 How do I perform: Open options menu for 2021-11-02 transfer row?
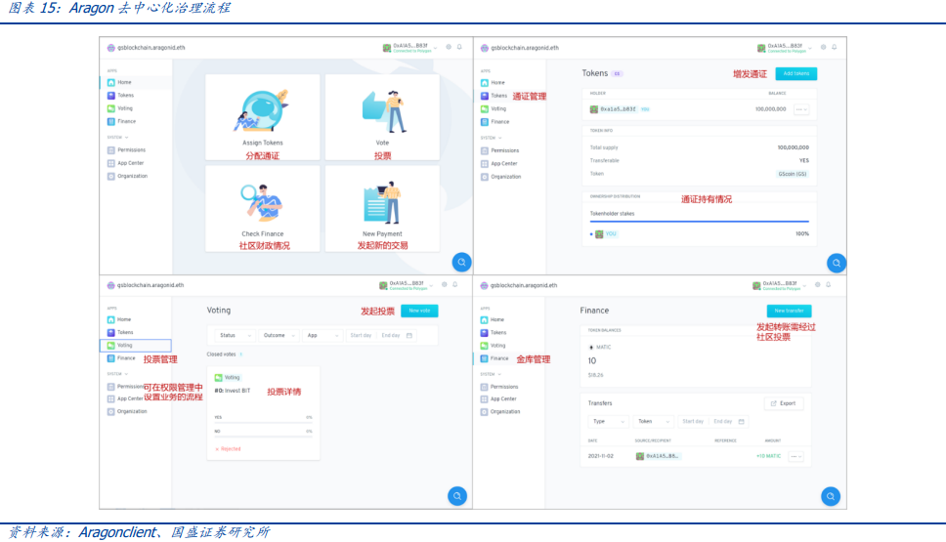795,456
